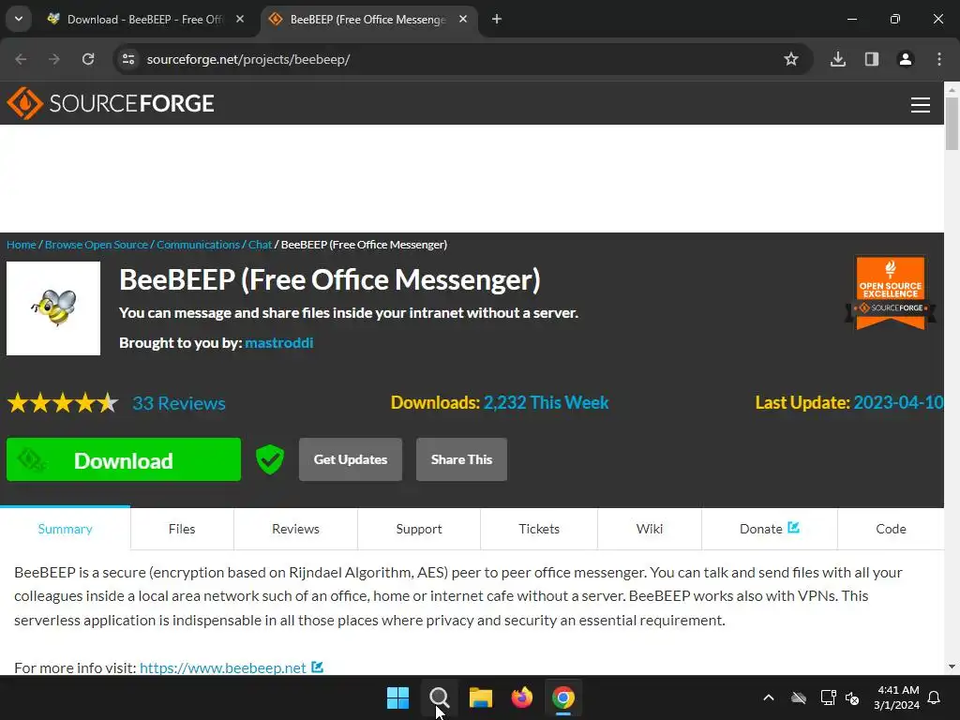Expand the tab search dropdown arrow
The image size is (960, 720).
pyautogui.click(x=19, y=19)
